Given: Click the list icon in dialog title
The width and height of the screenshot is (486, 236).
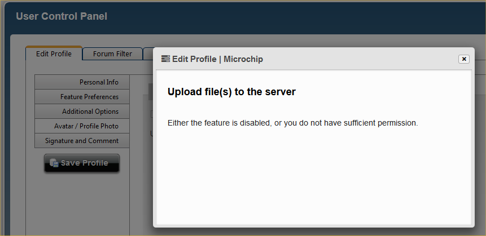Looking at the screenshot, I should click(165, 59).
